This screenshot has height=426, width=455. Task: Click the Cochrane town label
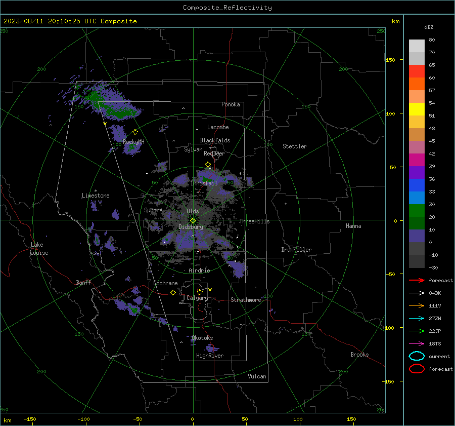(165, 283)
